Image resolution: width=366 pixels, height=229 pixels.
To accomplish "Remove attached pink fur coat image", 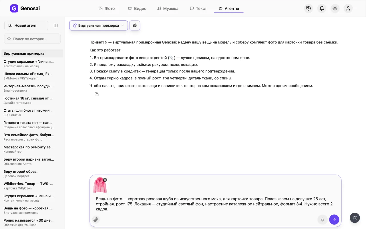I will click(105, 180).
